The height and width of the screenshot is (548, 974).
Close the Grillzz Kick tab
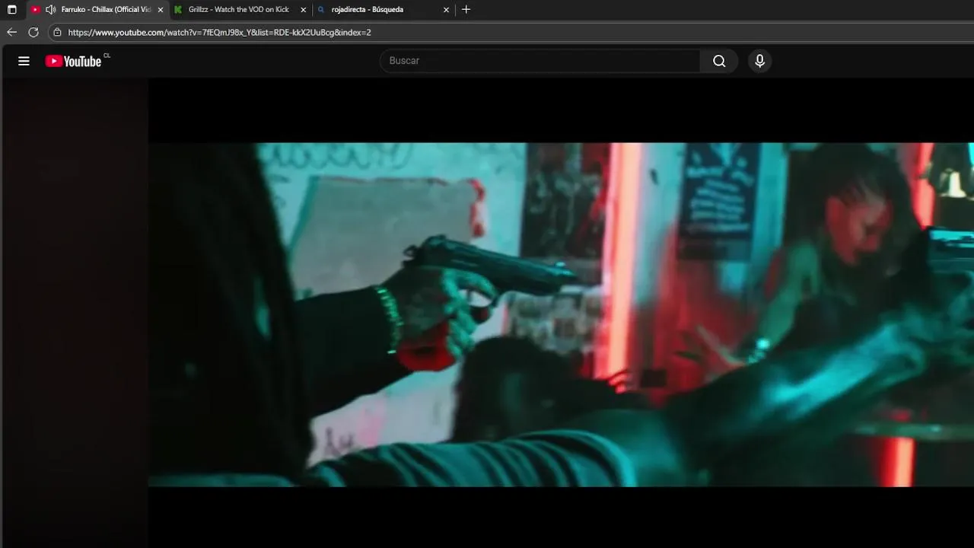point(303,10)
